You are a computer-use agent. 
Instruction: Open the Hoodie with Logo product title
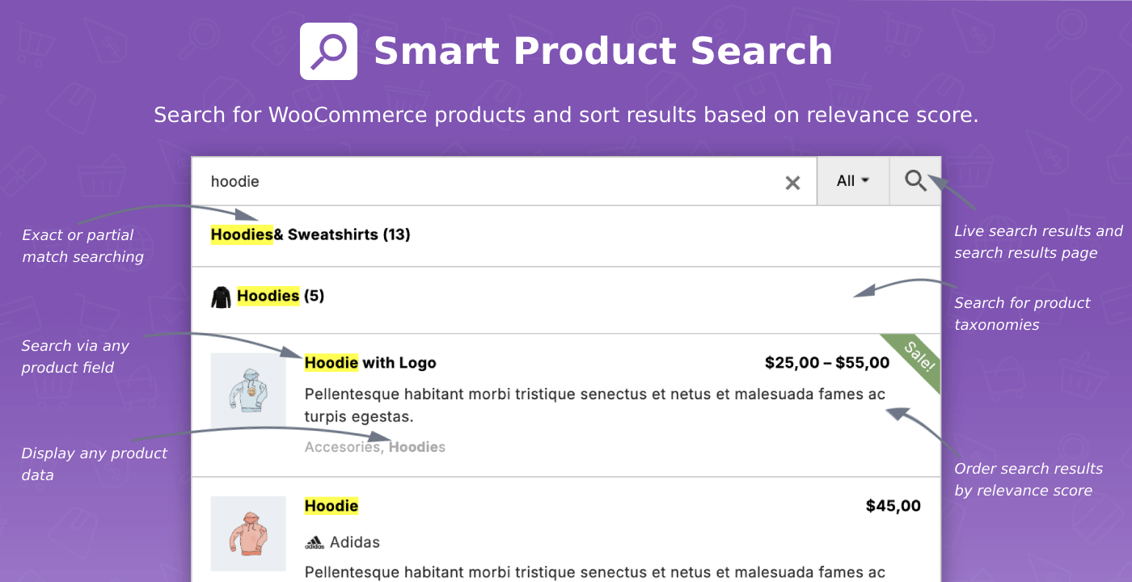370,363
